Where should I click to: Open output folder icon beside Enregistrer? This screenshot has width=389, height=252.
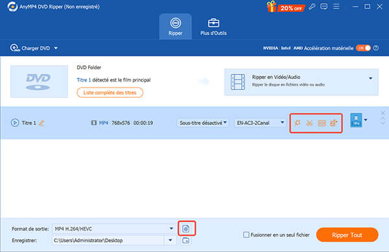click(186, 240)
